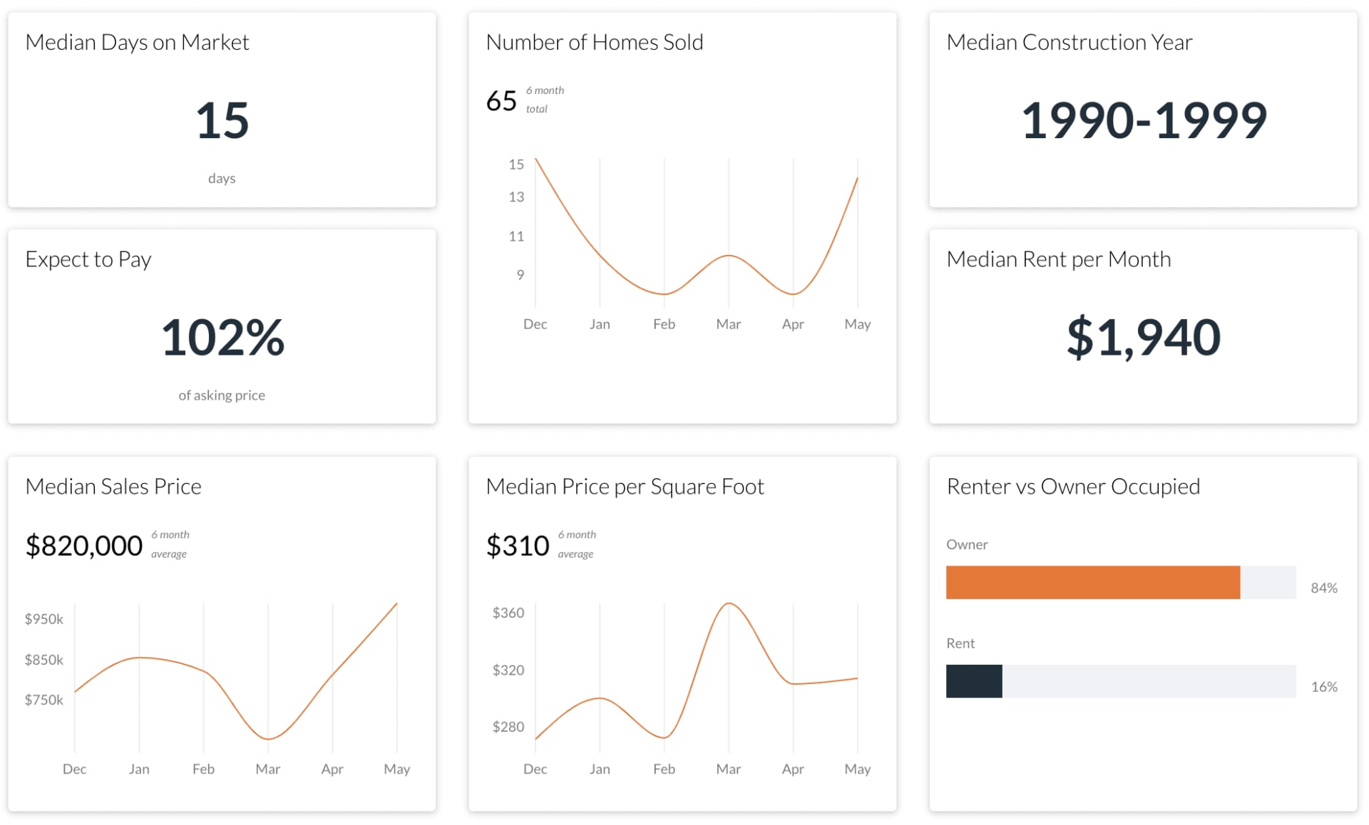This screenshot has height=825, width=1369.
Task: Click the Median Price per Square Foot heading
Action: 625,487
